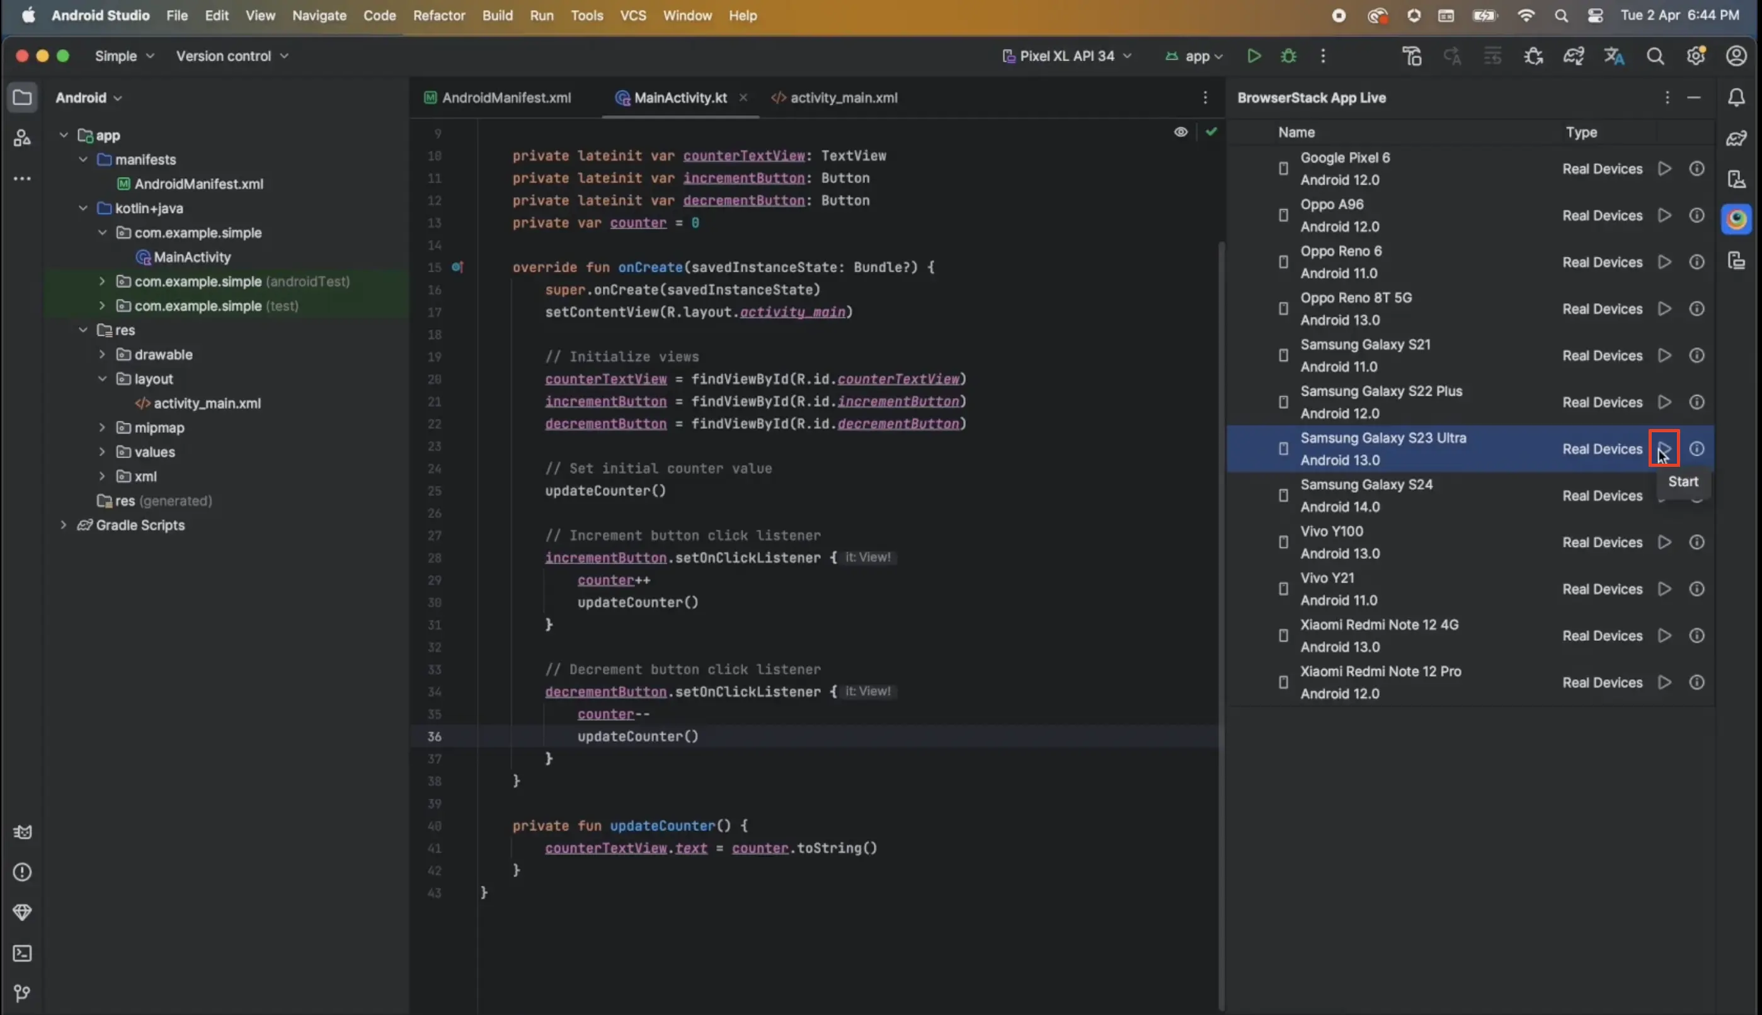Toggle the reader mode eye icon
Screen dimensions: 1762x1015
point(1180,132)
